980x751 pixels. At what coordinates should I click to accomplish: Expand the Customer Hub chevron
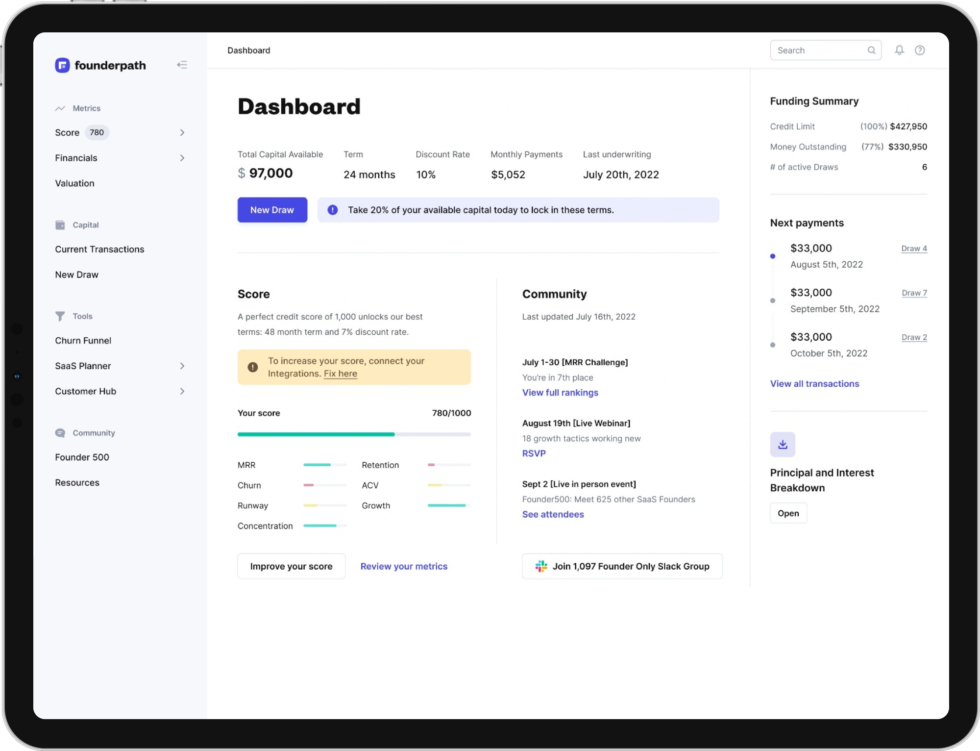182,391
